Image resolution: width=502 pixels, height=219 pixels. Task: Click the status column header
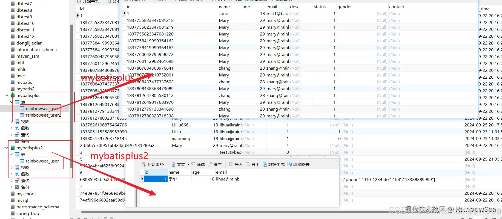(325, 7)
